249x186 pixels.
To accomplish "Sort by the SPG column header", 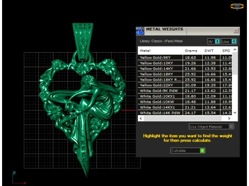I will click(x=226, y=51).
